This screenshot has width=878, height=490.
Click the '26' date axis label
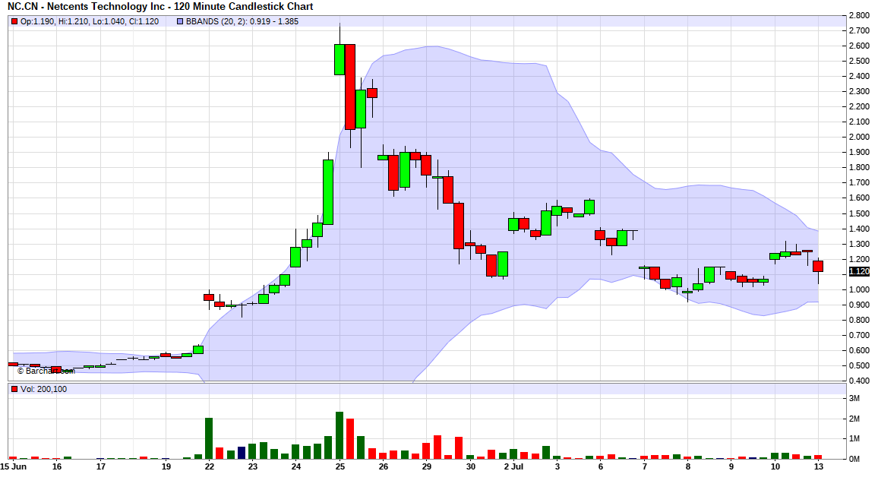pyautogui.click(x=383, y=466)
